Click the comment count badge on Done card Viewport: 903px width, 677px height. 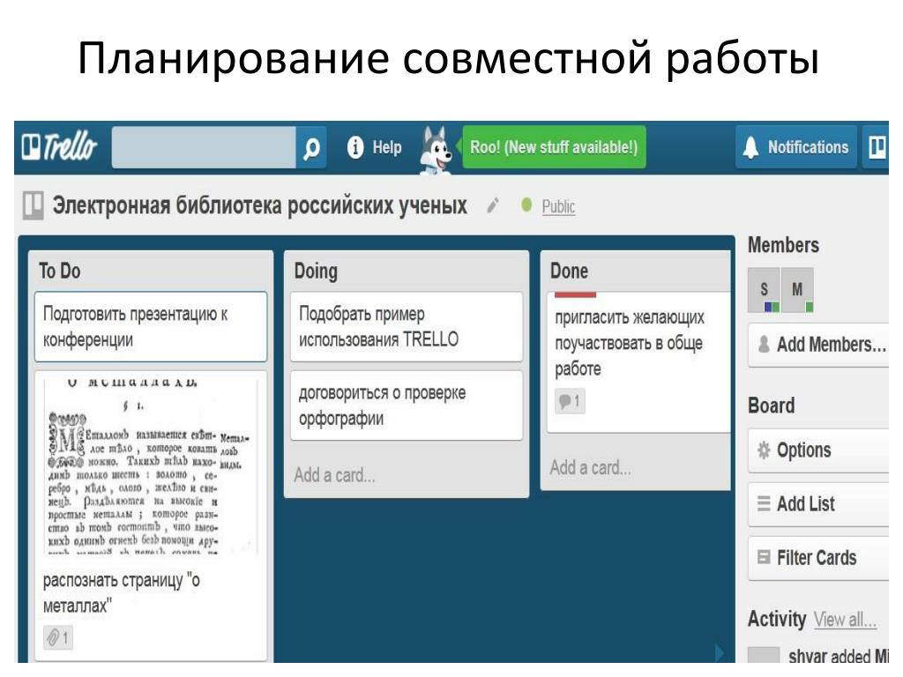click(571, 401)
